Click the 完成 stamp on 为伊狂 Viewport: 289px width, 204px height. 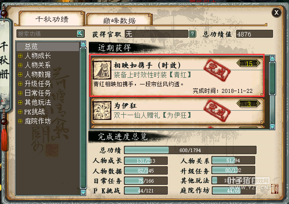coord(217,110)
